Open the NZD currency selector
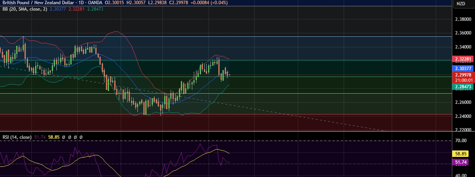Image resolution: width=475 pixels, height=177 pixels. pyautogui.click(x=461, y=4)
